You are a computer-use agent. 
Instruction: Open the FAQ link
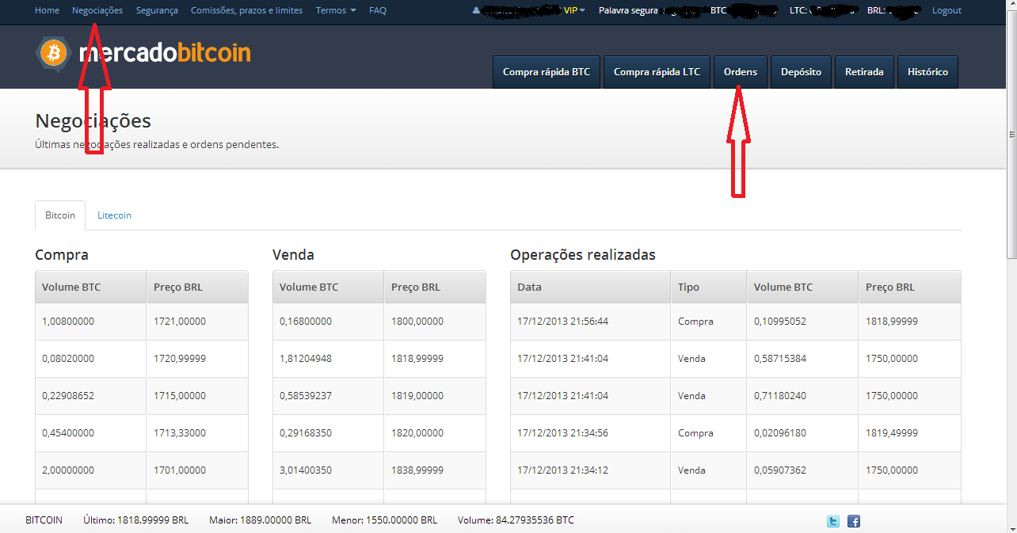pyautogui.click(x=378, y=10)
